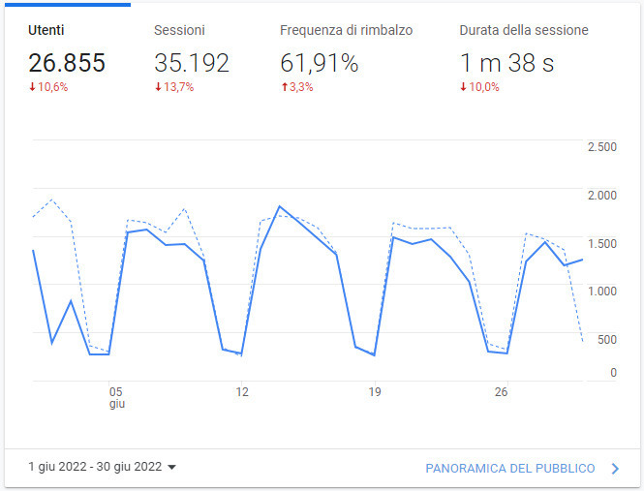Image resolution: width=644 pixels, height=491 pixels.
Task: Click the chart peak data point near 14 giu
Action: 280,206
